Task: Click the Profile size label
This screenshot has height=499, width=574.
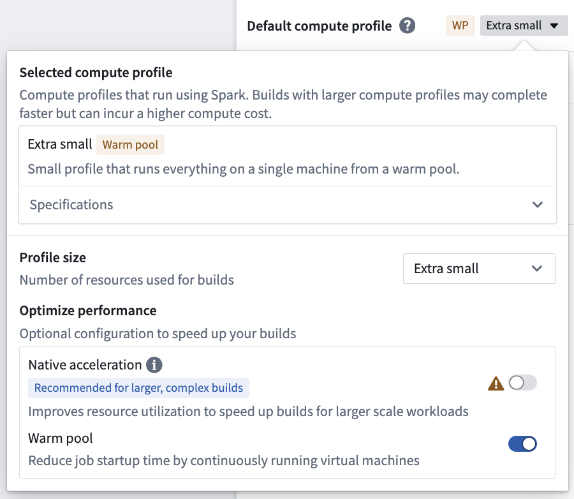Action: (x=53, y=258)
